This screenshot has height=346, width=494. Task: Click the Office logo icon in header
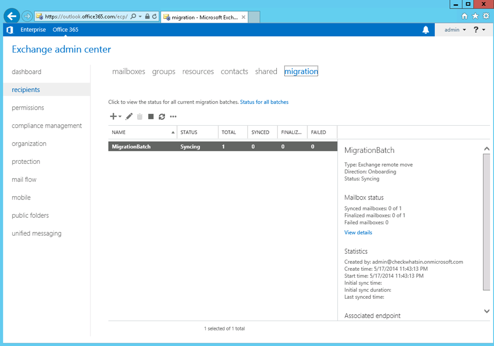10,29
